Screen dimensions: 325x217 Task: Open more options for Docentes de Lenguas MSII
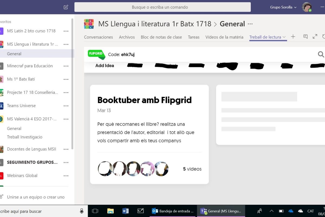click(x=66, y=149)
